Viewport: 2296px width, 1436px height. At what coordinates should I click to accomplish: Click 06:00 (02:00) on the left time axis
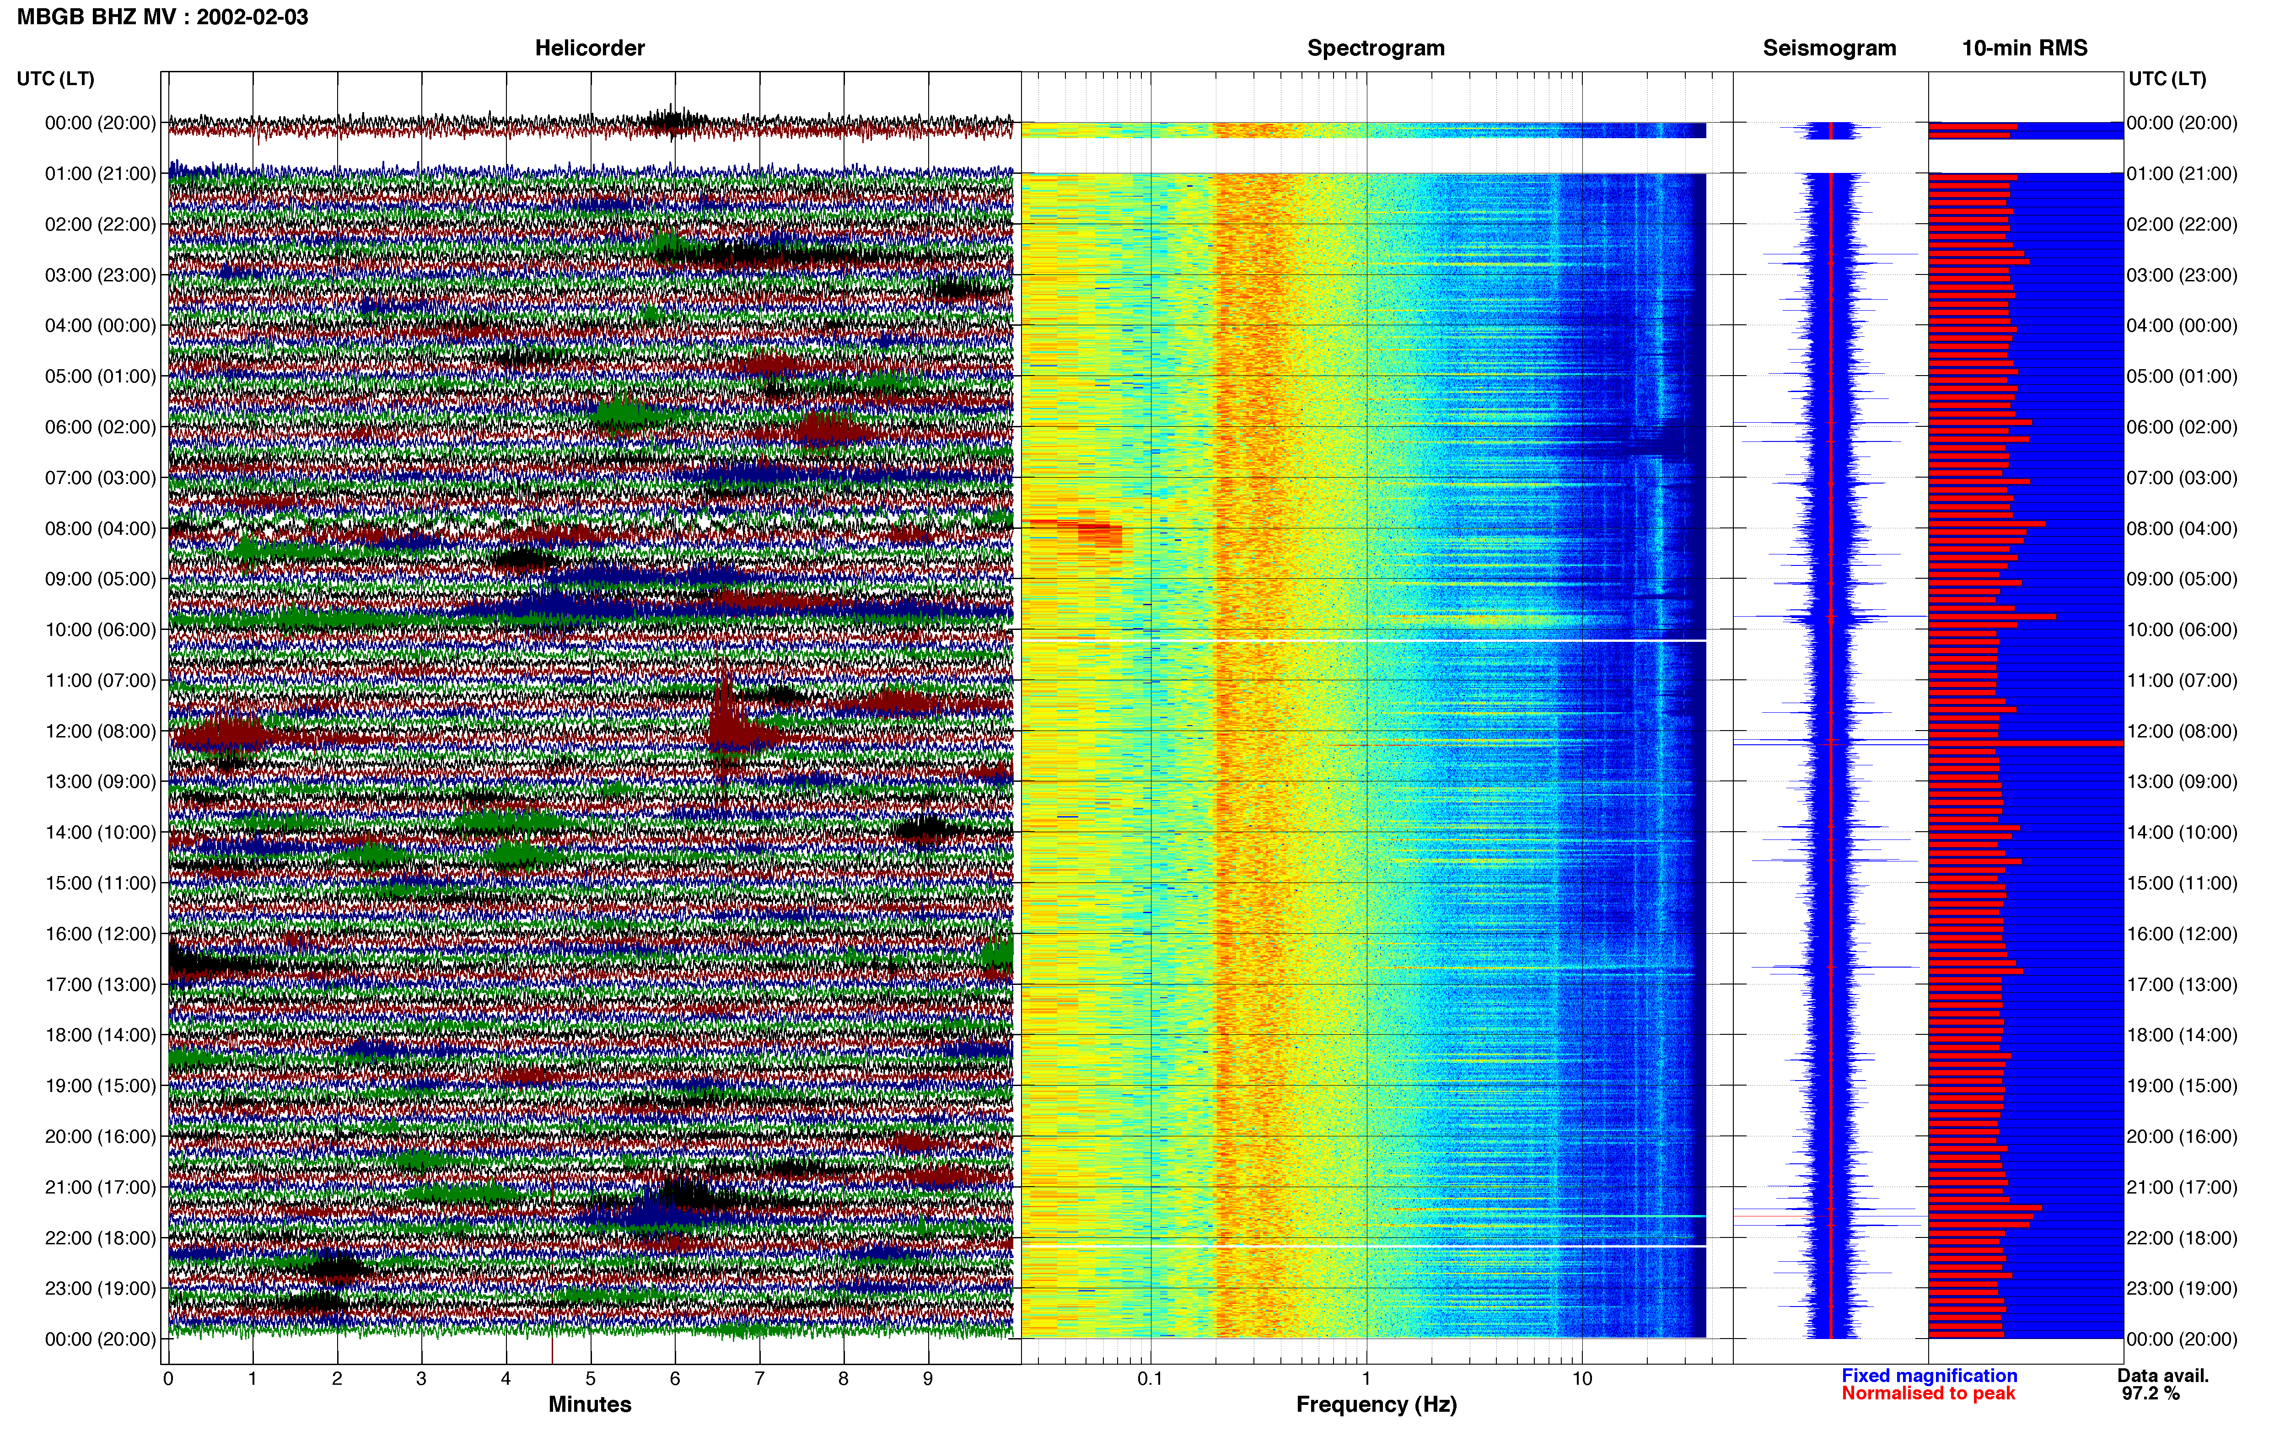point(101,427)
